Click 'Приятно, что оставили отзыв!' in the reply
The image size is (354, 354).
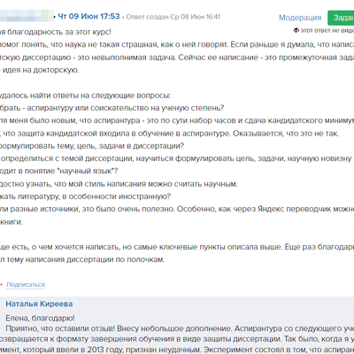click(60, 328)
